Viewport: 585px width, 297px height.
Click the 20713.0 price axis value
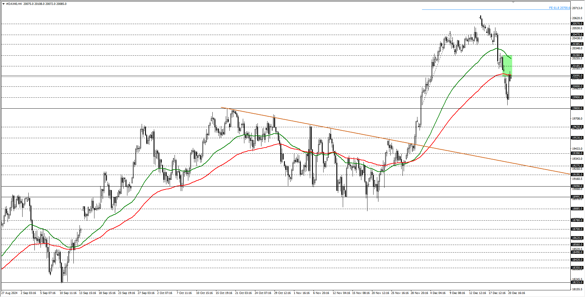(x=577, y=8)
